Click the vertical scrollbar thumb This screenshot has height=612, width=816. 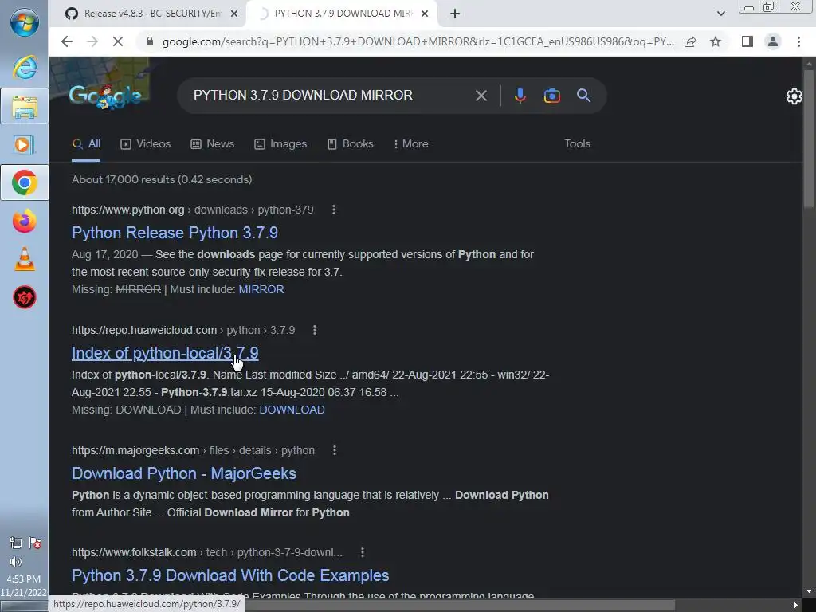click(809, 139)
